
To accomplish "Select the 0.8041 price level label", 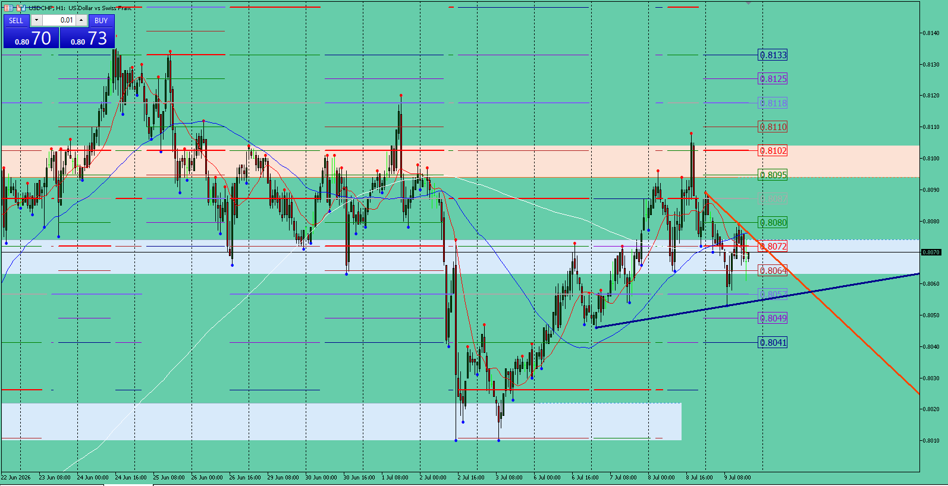I will [773, 343].
